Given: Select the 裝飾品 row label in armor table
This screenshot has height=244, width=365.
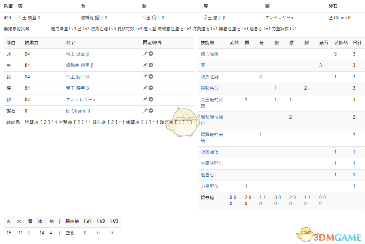Looking at the screenshot, I should (x=13, y=122).
